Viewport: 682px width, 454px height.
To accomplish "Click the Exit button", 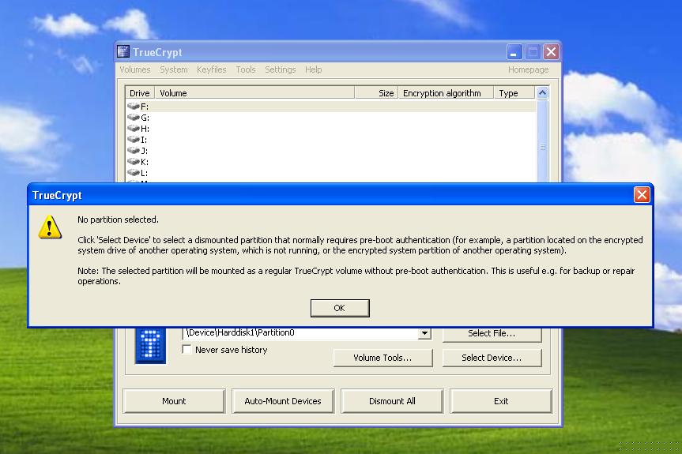I will (500, 401).
